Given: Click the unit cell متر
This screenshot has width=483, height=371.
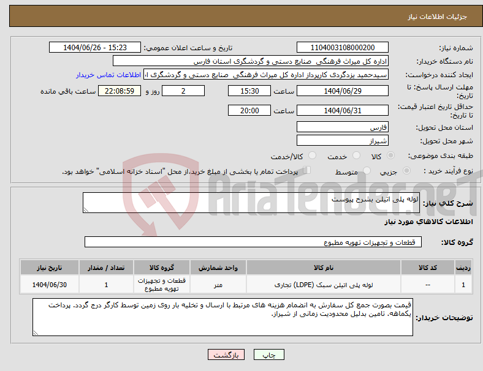Looking at the screenshot, I should click(218, 285).
